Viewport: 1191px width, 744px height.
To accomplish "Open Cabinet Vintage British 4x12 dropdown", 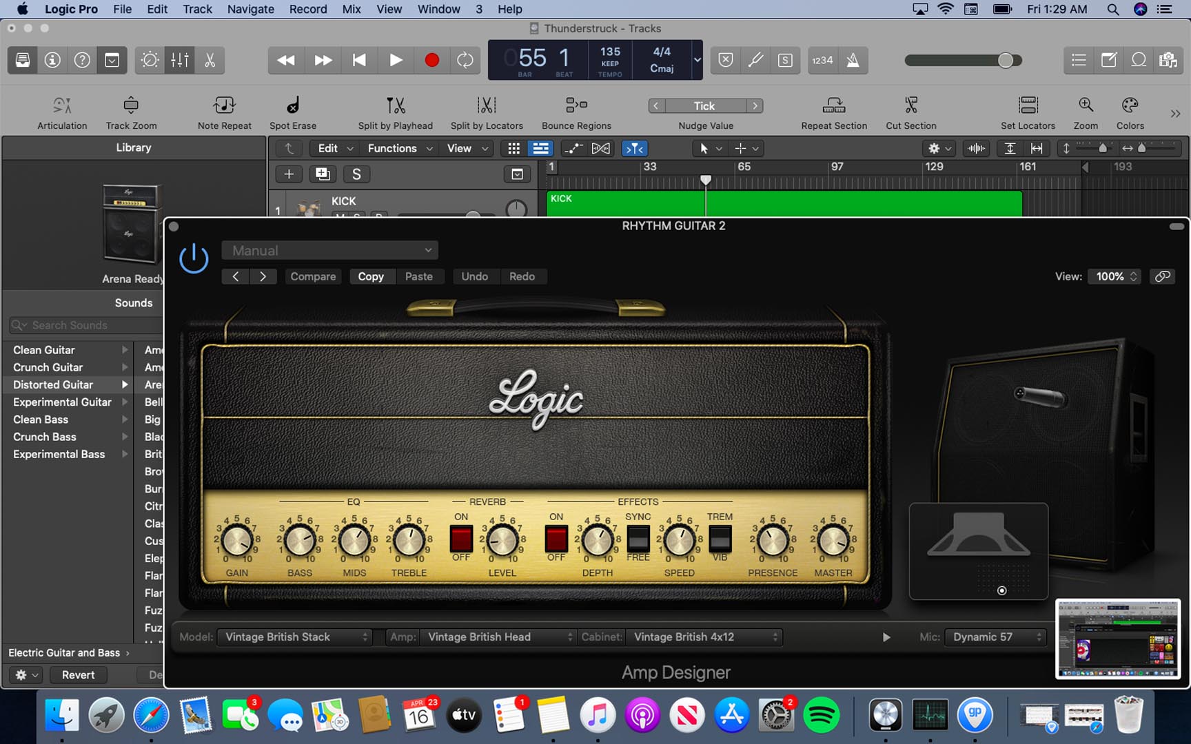I will tap(704, 637).
